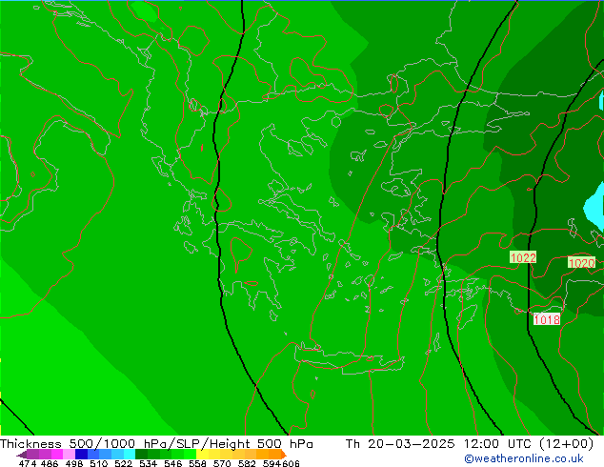Click the 1020 pressure label
The height and width of the screenshot is (467, 604).
(x=581, y=263)
